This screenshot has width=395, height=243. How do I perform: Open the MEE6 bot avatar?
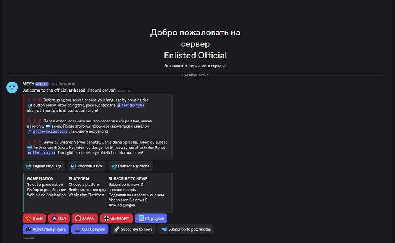12,87
